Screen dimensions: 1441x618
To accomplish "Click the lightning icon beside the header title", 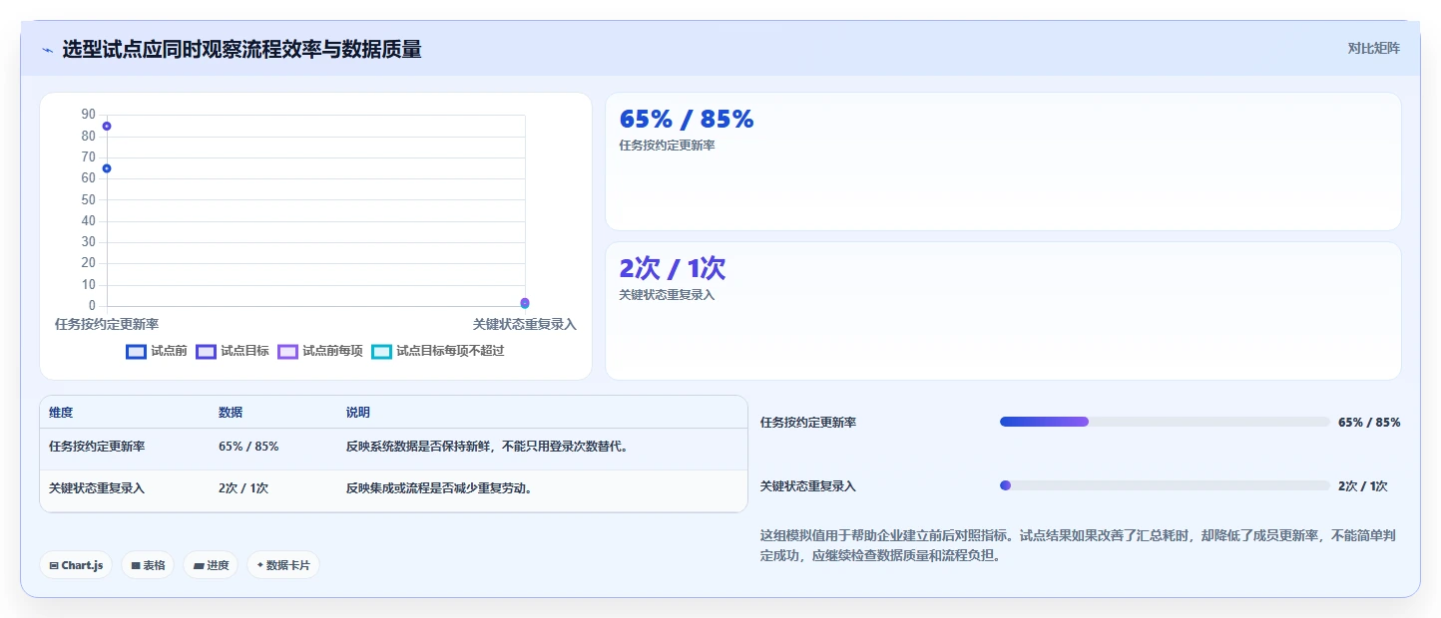I will click(48, 49).
